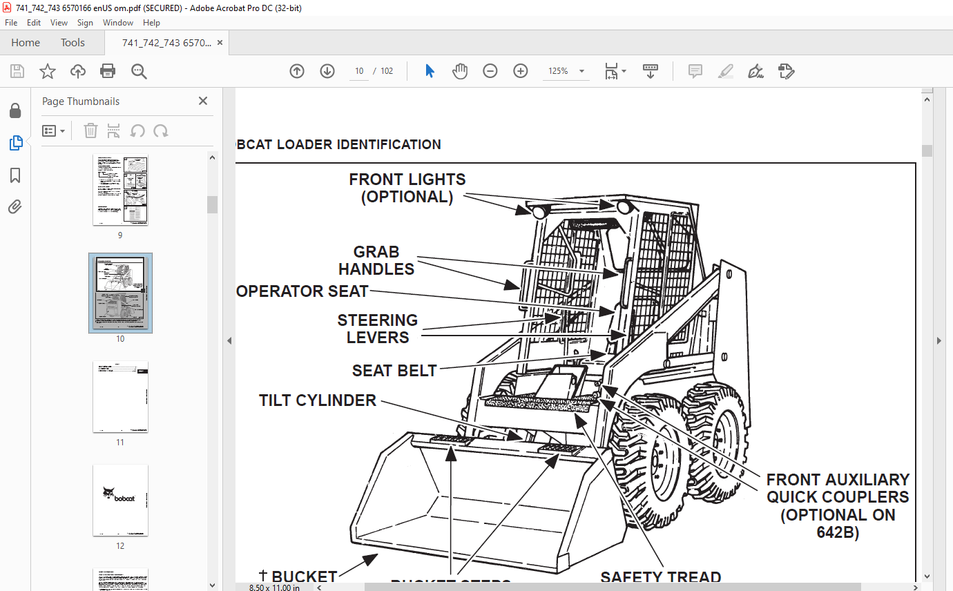Click the STEERING LEVERS label
This screenshot has height=591, width=953.
[x=378, y=329]
